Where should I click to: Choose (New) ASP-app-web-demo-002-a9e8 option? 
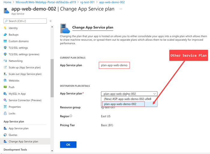(127, 99)
